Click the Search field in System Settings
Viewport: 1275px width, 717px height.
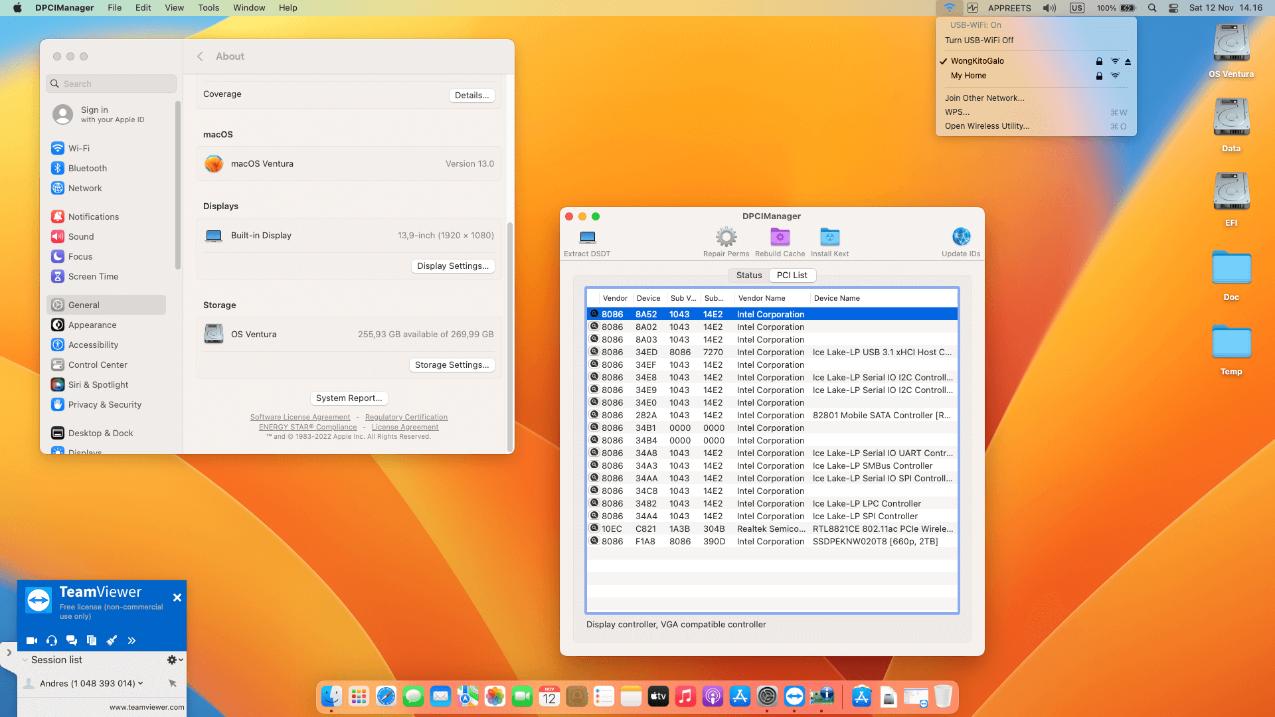coord(112,84)
